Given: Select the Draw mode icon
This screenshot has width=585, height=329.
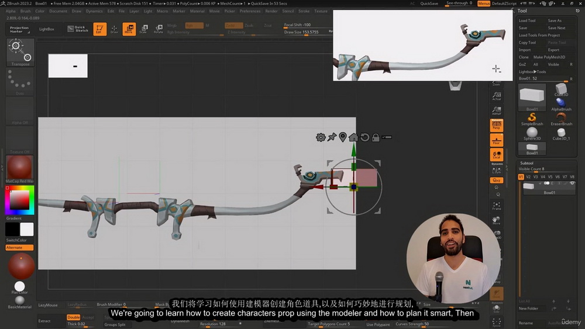Looking at the screenshot, I should pos(114,29).
